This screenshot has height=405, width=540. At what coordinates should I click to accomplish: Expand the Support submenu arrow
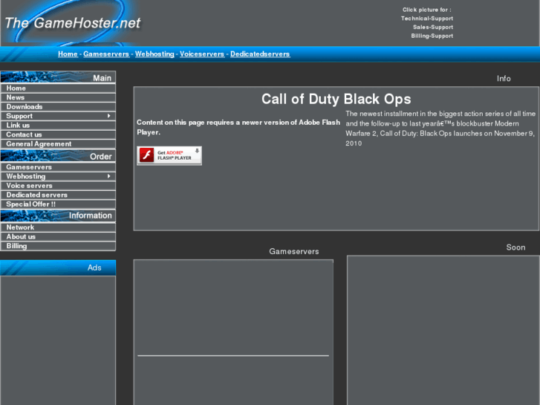(x=109, y=116)
